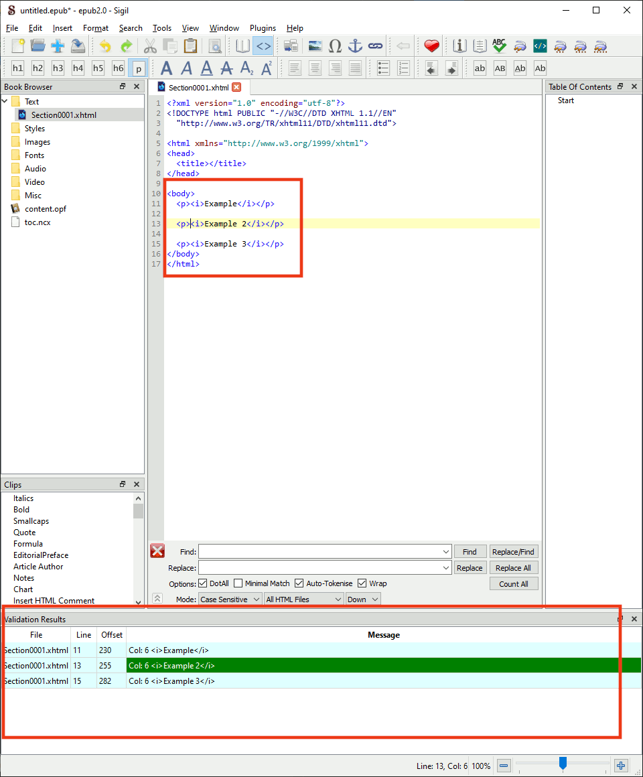The height and width of the screenshot is (777, 643).
Task: Insert special character Omega icon
Action: [x=336, y=46]
